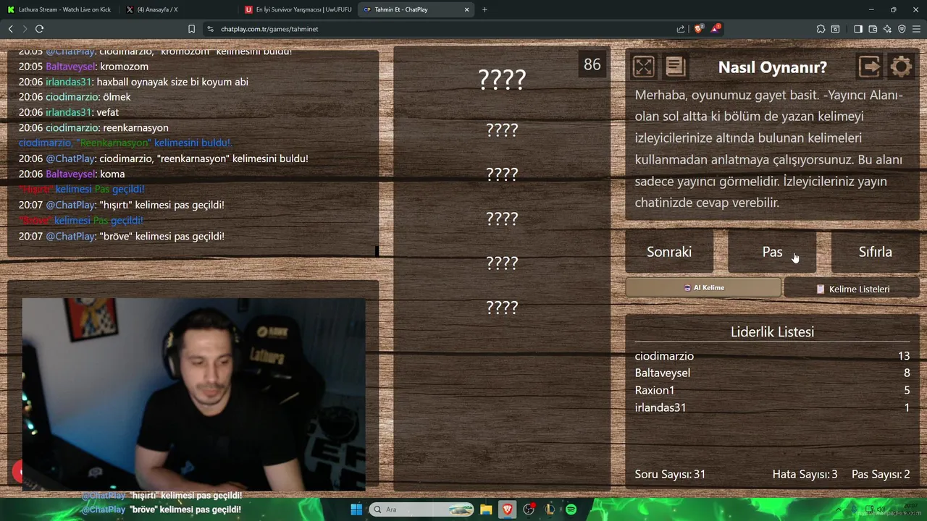Screen dimensions: 927x521
Task: Open File Explorer from taskbar
Action: pos(485,509)
